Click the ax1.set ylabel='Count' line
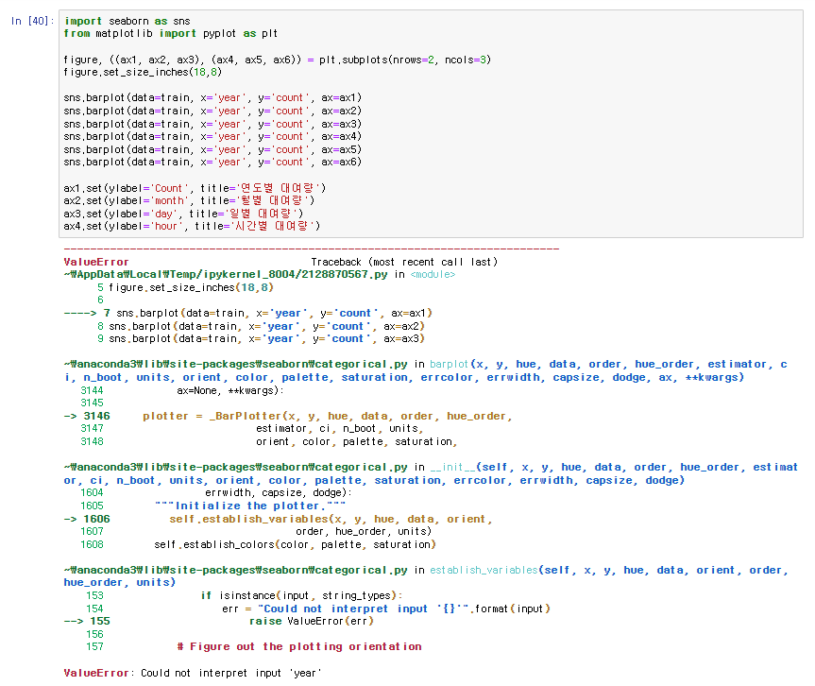 tap(195, 188)
